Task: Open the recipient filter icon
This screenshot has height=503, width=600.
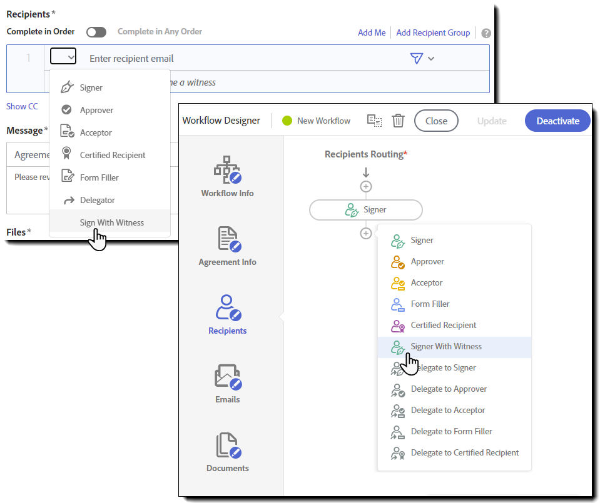Action: pos(415,57)
